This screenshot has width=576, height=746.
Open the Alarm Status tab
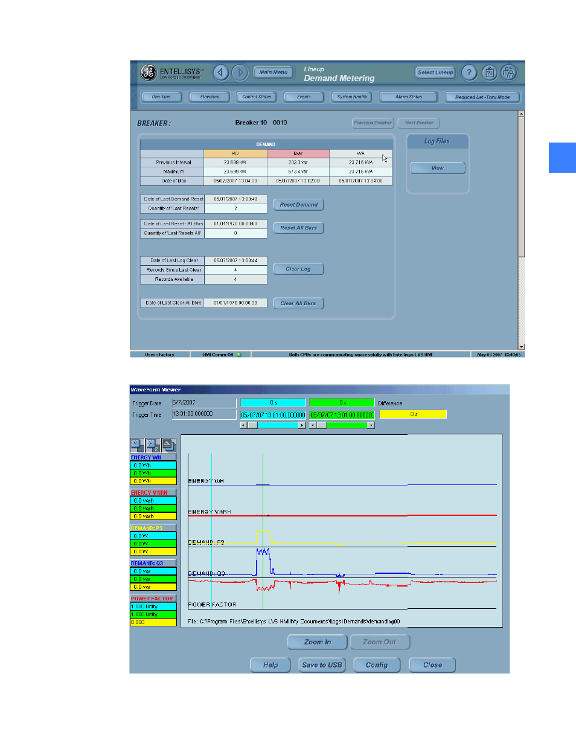pos(409,97)
